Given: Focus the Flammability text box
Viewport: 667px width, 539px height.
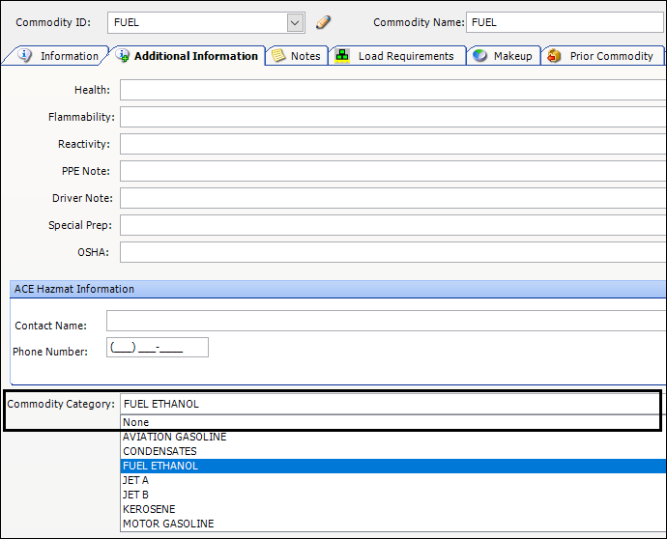Looking at the screenshot, I should coord(391,117).
